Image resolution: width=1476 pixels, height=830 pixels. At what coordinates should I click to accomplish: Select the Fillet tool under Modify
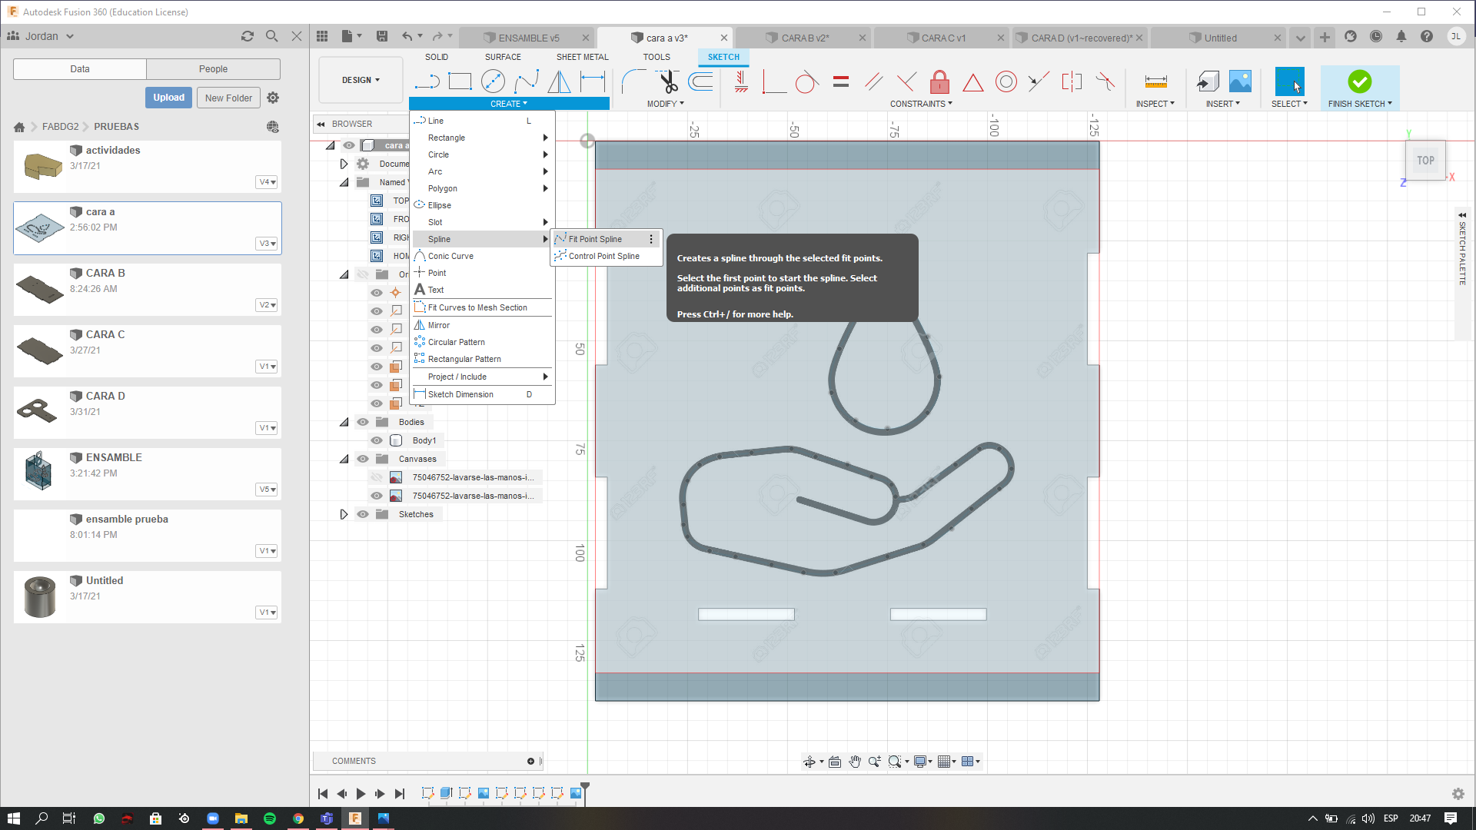tap(633, 81)
